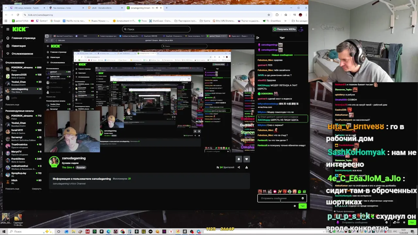The height and width of the screenshot is (235, 418).
Task: Open the SharkScope bookmark
Action: pyautogui.click(x=160, y=21)
